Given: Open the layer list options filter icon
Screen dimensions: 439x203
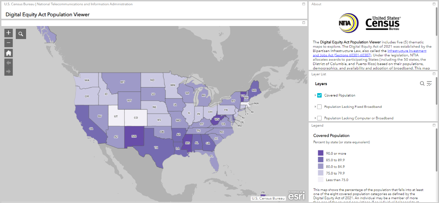Looking at the screenshot, I should point(429,84).
